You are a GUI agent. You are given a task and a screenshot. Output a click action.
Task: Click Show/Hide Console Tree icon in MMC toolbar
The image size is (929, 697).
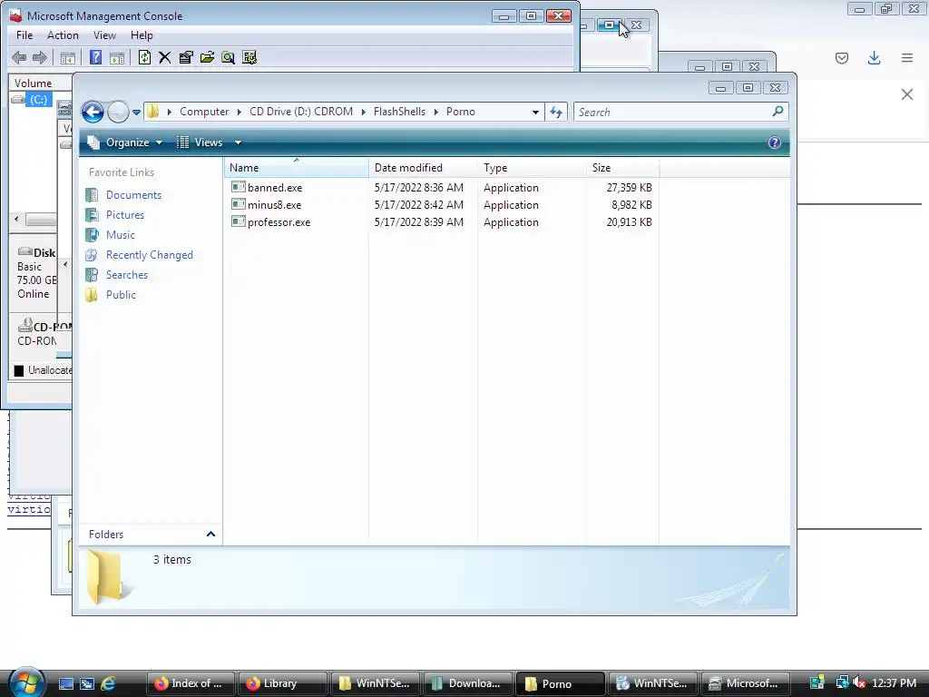[68, 57]
